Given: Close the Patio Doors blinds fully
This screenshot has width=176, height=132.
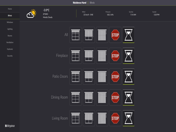Looking at the screenshot, I should pos(102,77).
